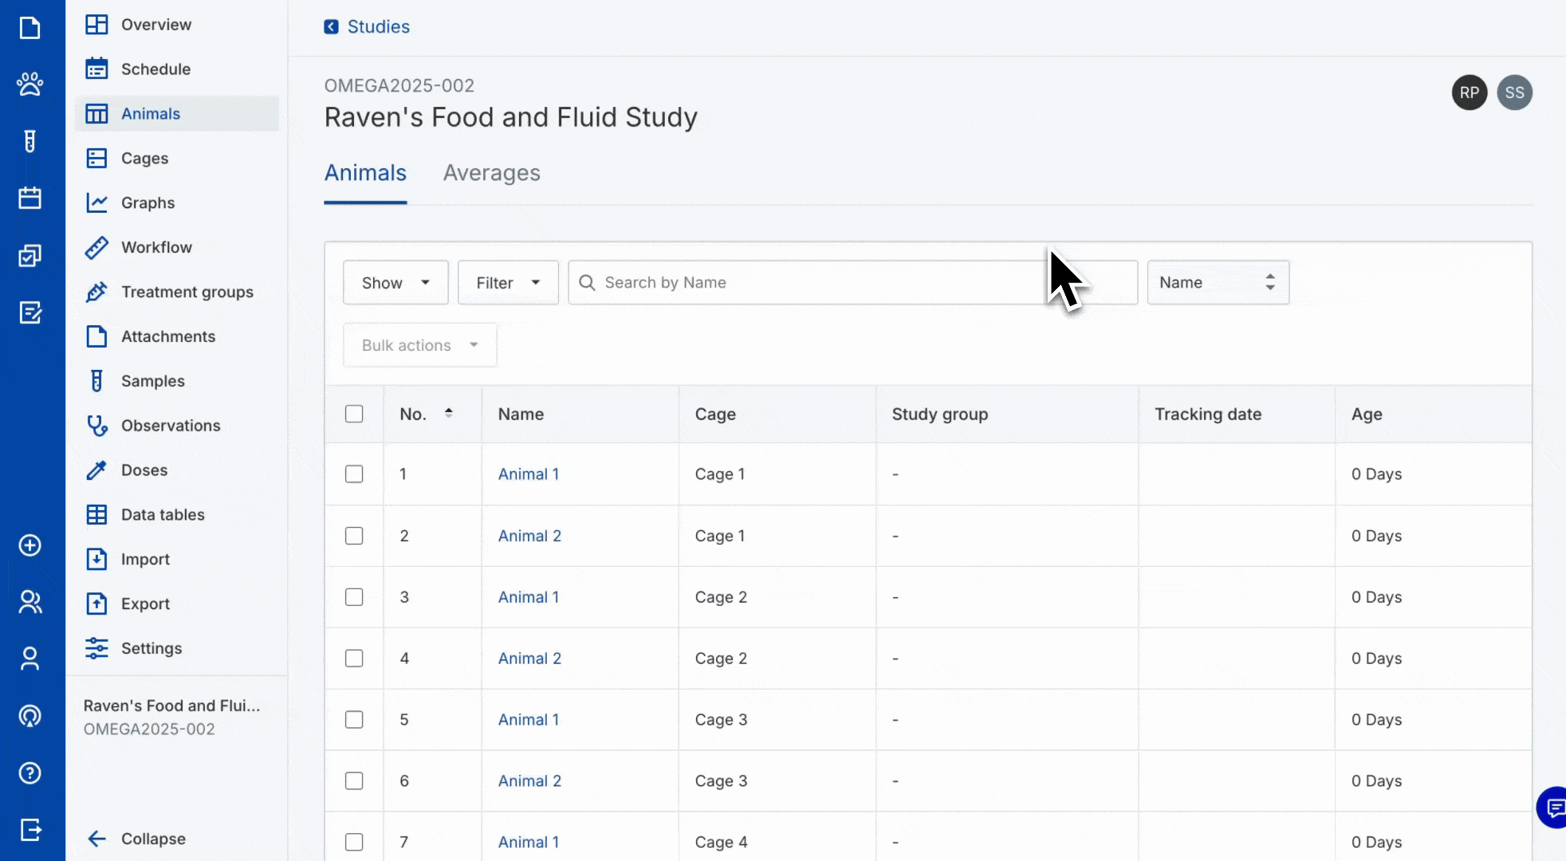Viewport: 1566px width, 861px height.
Task: Open the Filter dropdown
Action: coord(508,282)
